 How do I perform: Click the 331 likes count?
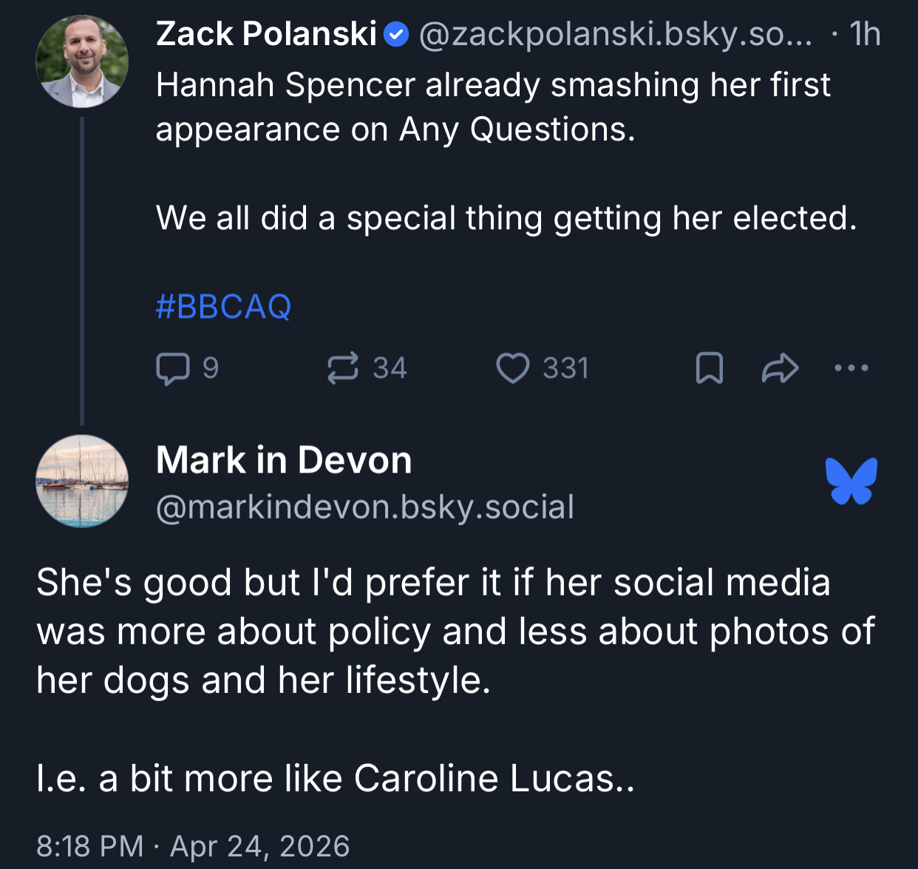565,368
